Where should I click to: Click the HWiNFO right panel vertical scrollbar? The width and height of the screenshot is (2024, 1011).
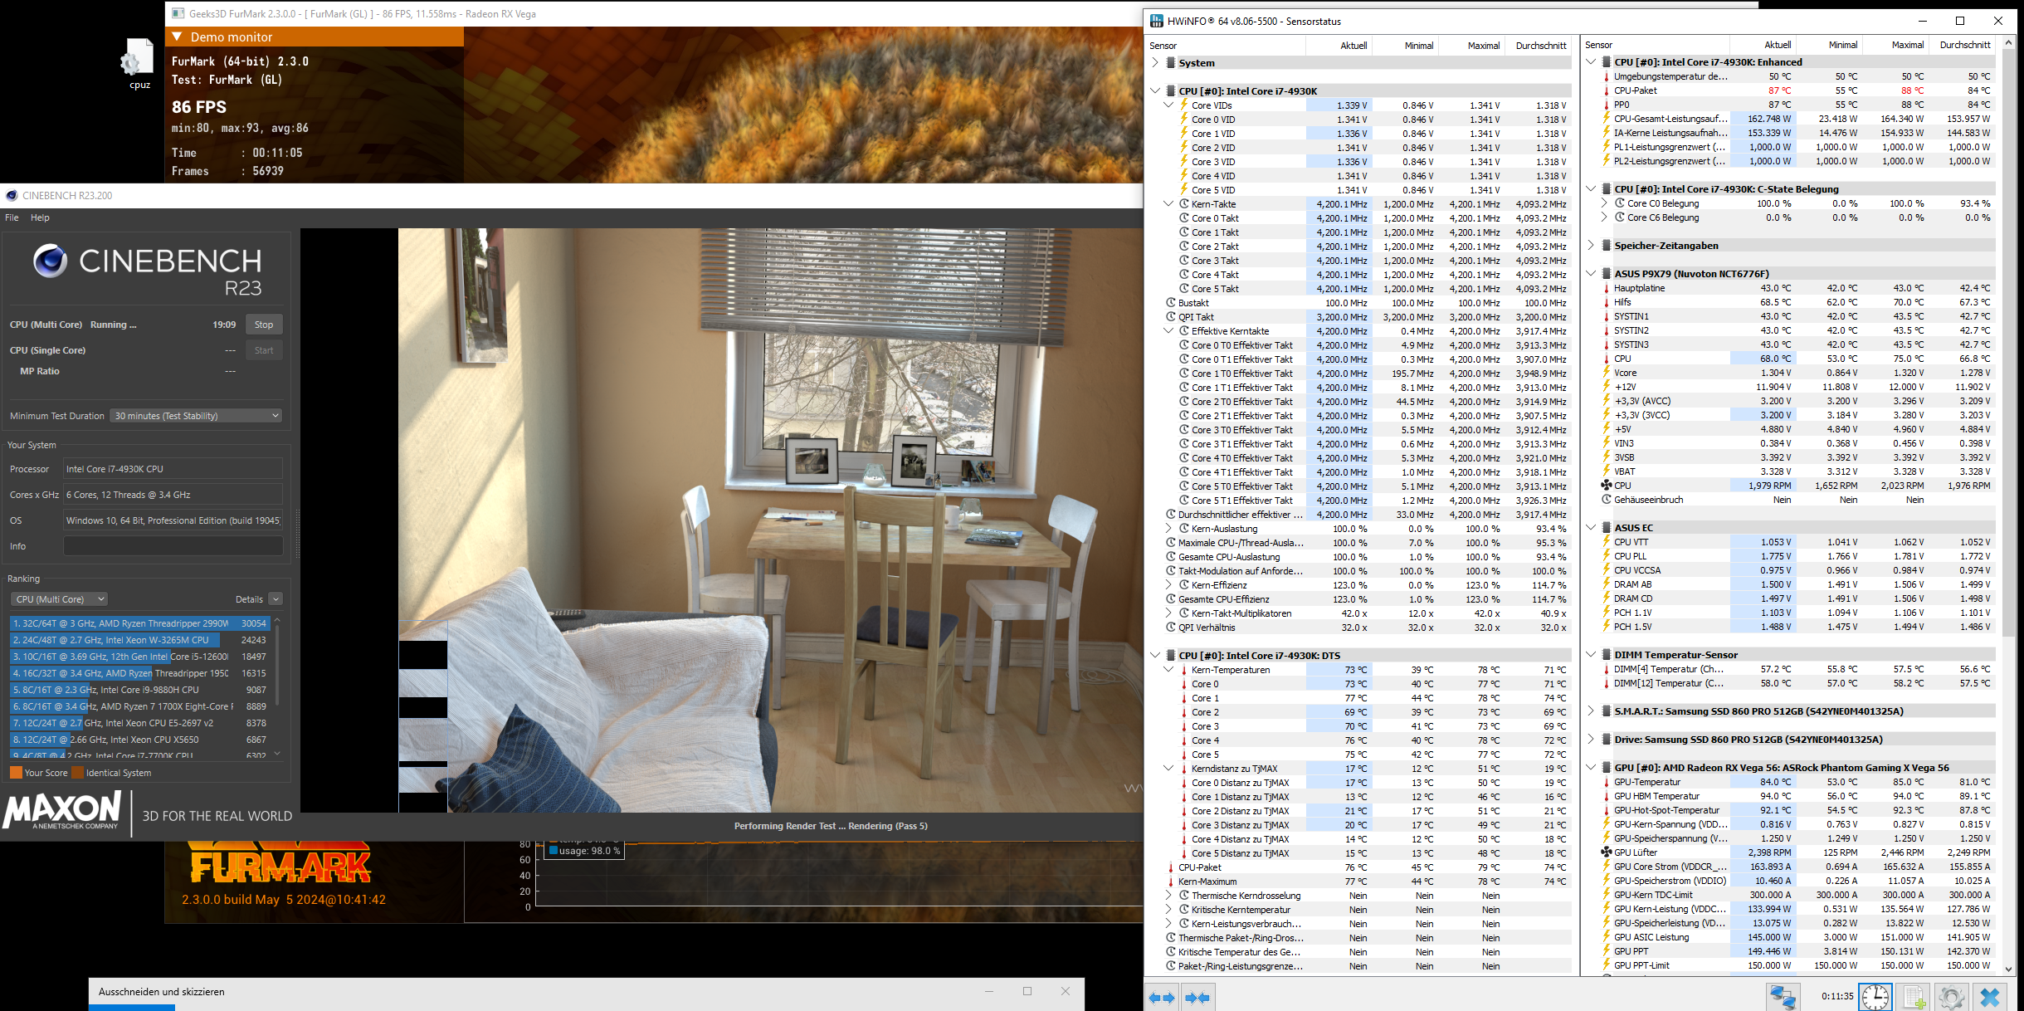(x=2008, y=332)
